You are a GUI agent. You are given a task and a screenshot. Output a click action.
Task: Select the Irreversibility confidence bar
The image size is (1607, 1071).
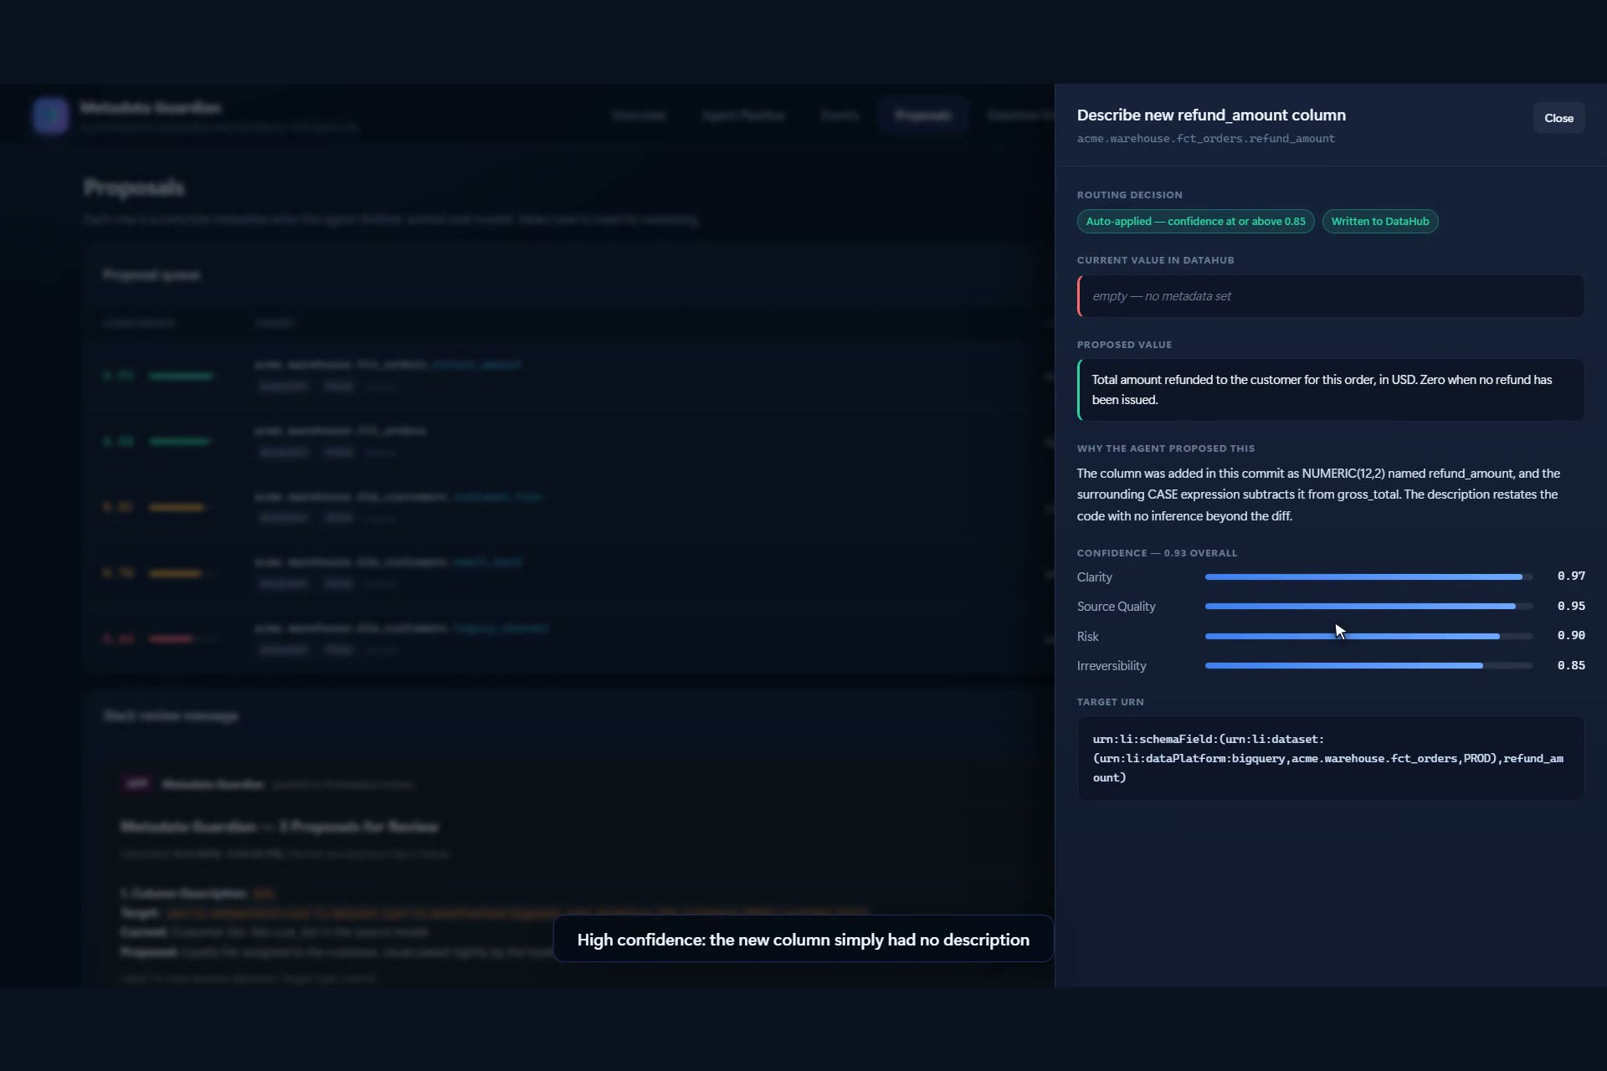click(x=1368, y=666)
